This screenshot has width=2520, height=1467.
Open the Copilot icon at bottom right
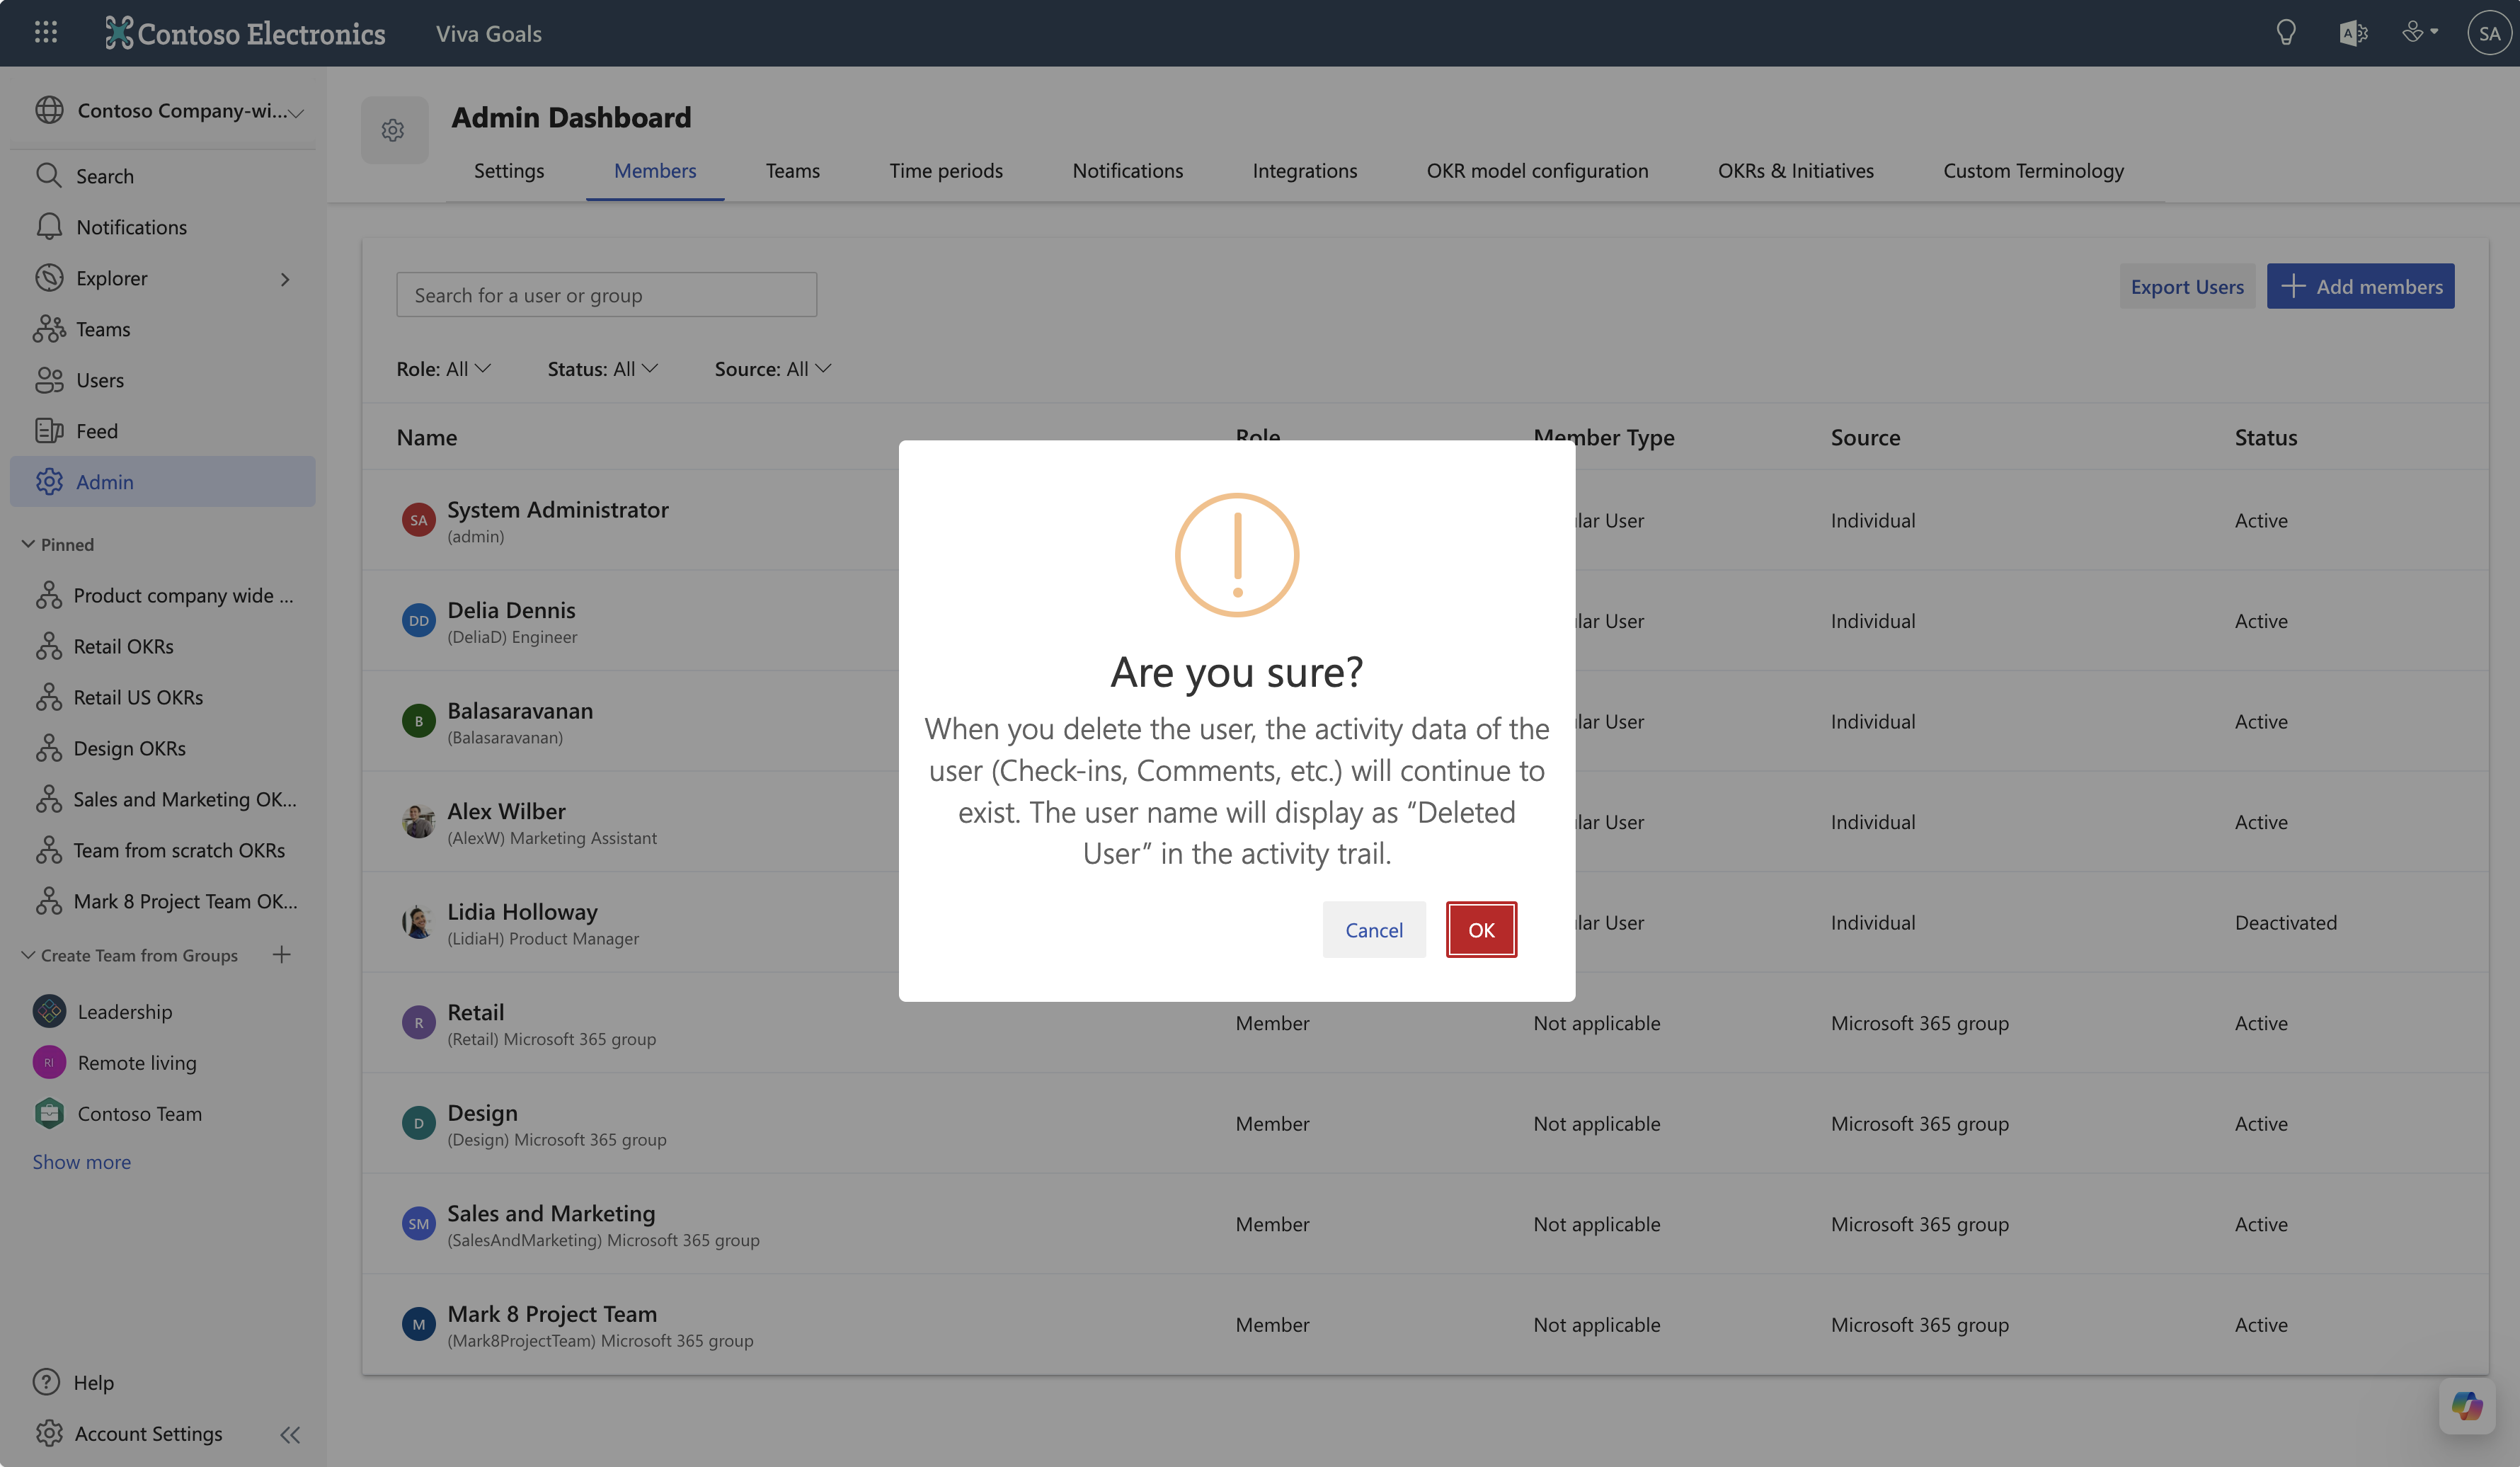tap(2466, 1406)
